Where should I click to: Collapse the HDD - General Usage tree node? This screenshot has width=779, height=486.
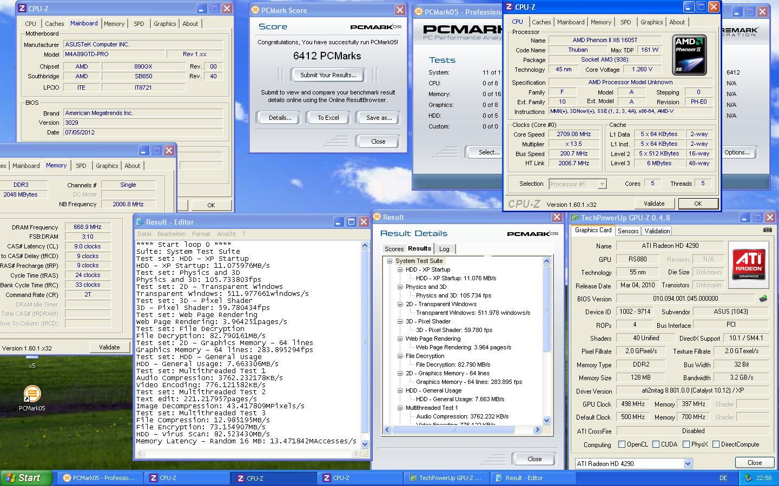pyautogui.click(x=400, y=390)
